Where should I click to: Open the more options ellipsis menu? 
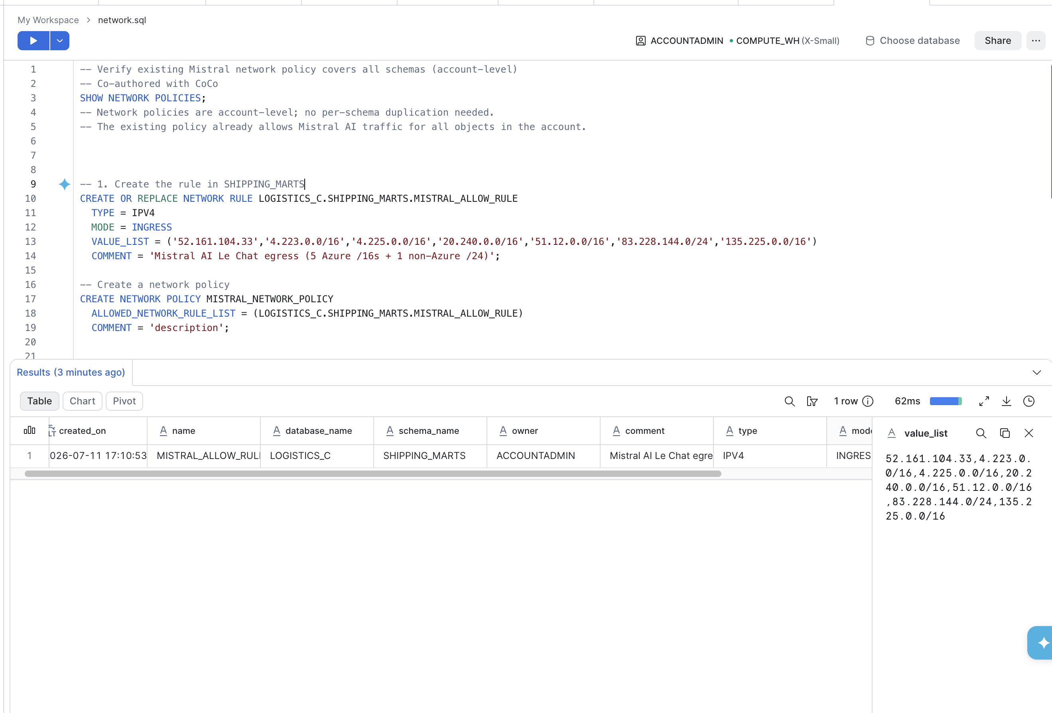click(1036, 41)
